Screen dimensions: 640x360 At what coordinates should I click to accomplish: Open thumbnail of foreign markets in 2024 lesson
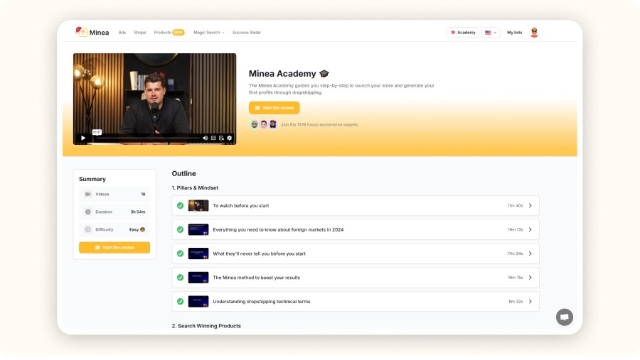coord(198,229)
